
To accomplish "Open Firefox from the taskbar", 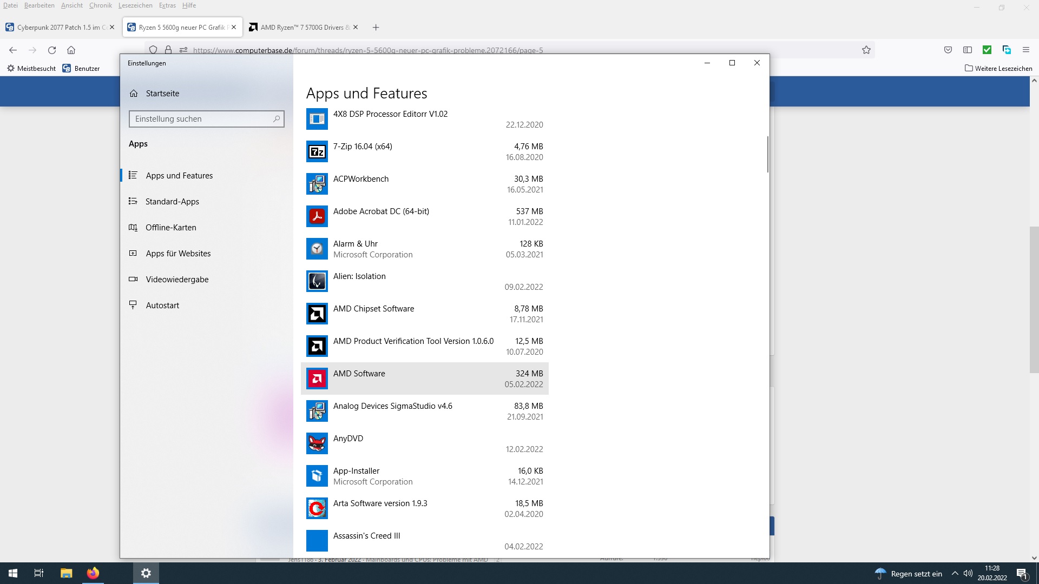I will 93,573.
